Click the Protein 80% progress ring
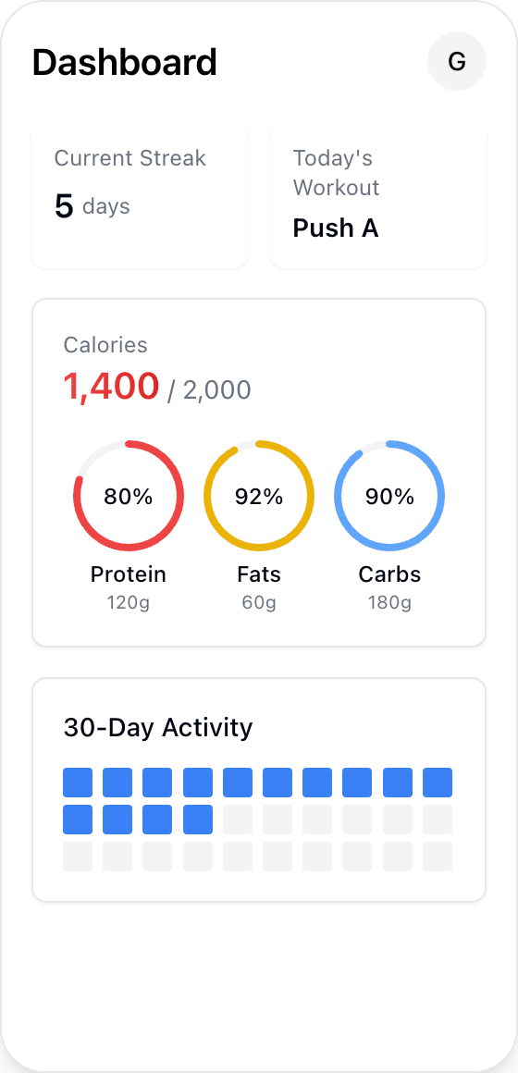Viewport: 518px width, 1073px height. point(129,496)
